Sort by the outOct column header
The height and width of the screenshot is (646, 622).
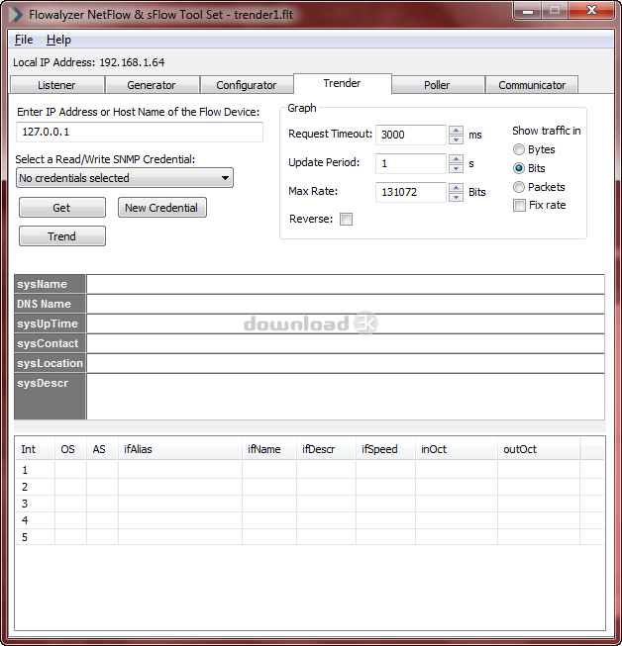(539, 449)
